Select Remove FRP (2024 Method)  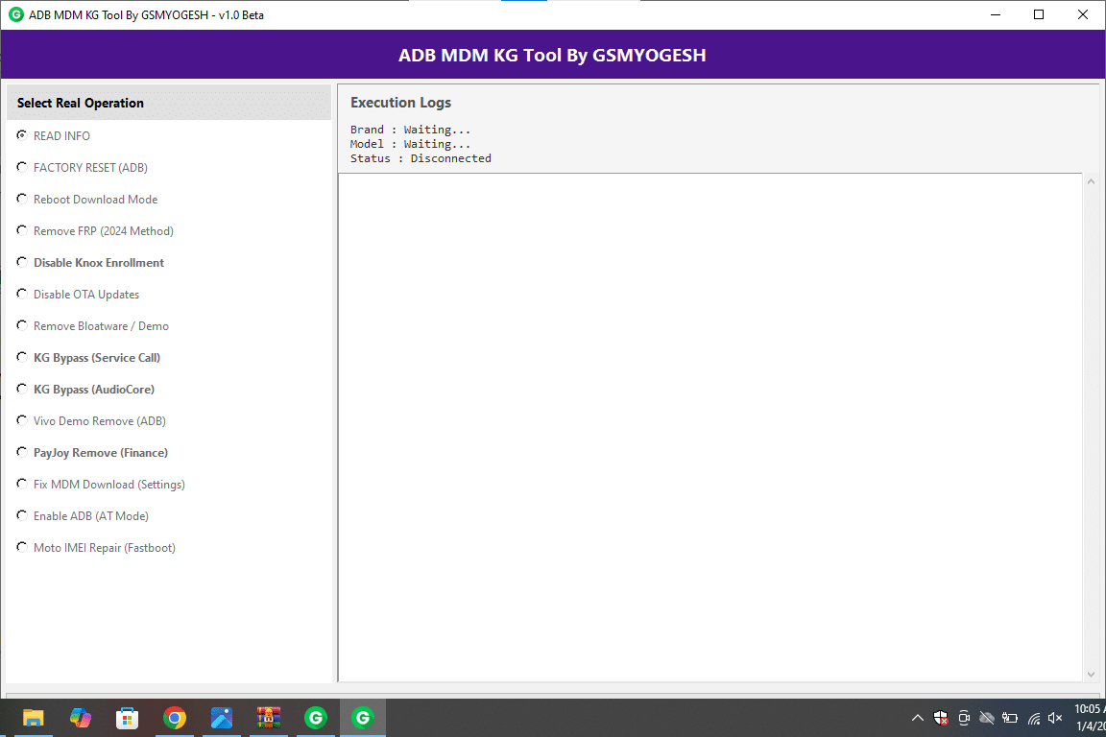click(x=21, y=230)
